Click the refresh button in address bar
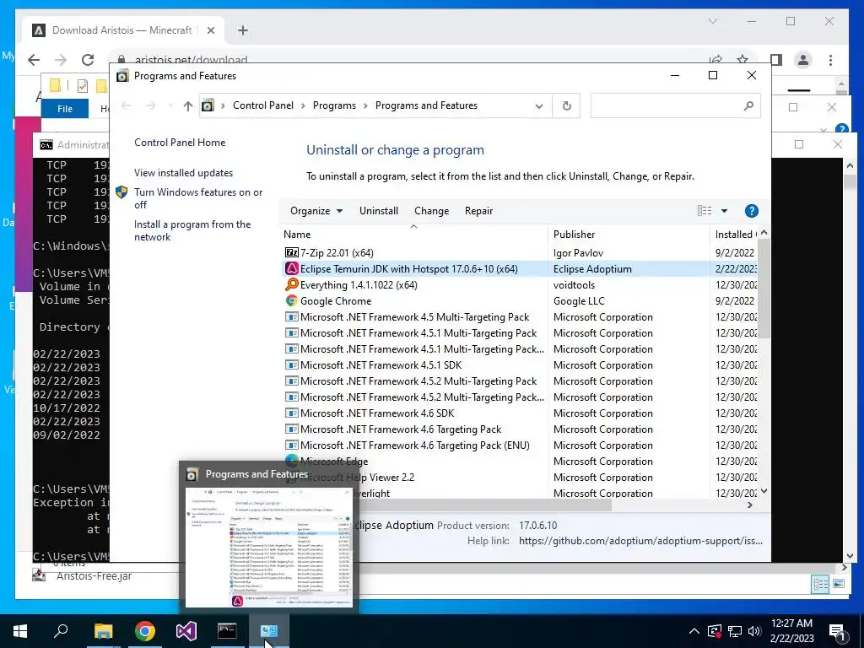The width and height of the screenshot is (864, 648). click(566, 105)
